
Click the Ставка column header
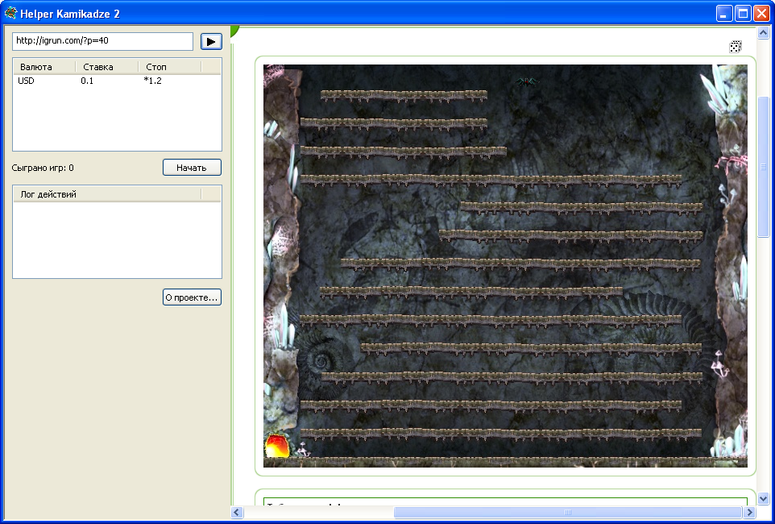[106, 67]
